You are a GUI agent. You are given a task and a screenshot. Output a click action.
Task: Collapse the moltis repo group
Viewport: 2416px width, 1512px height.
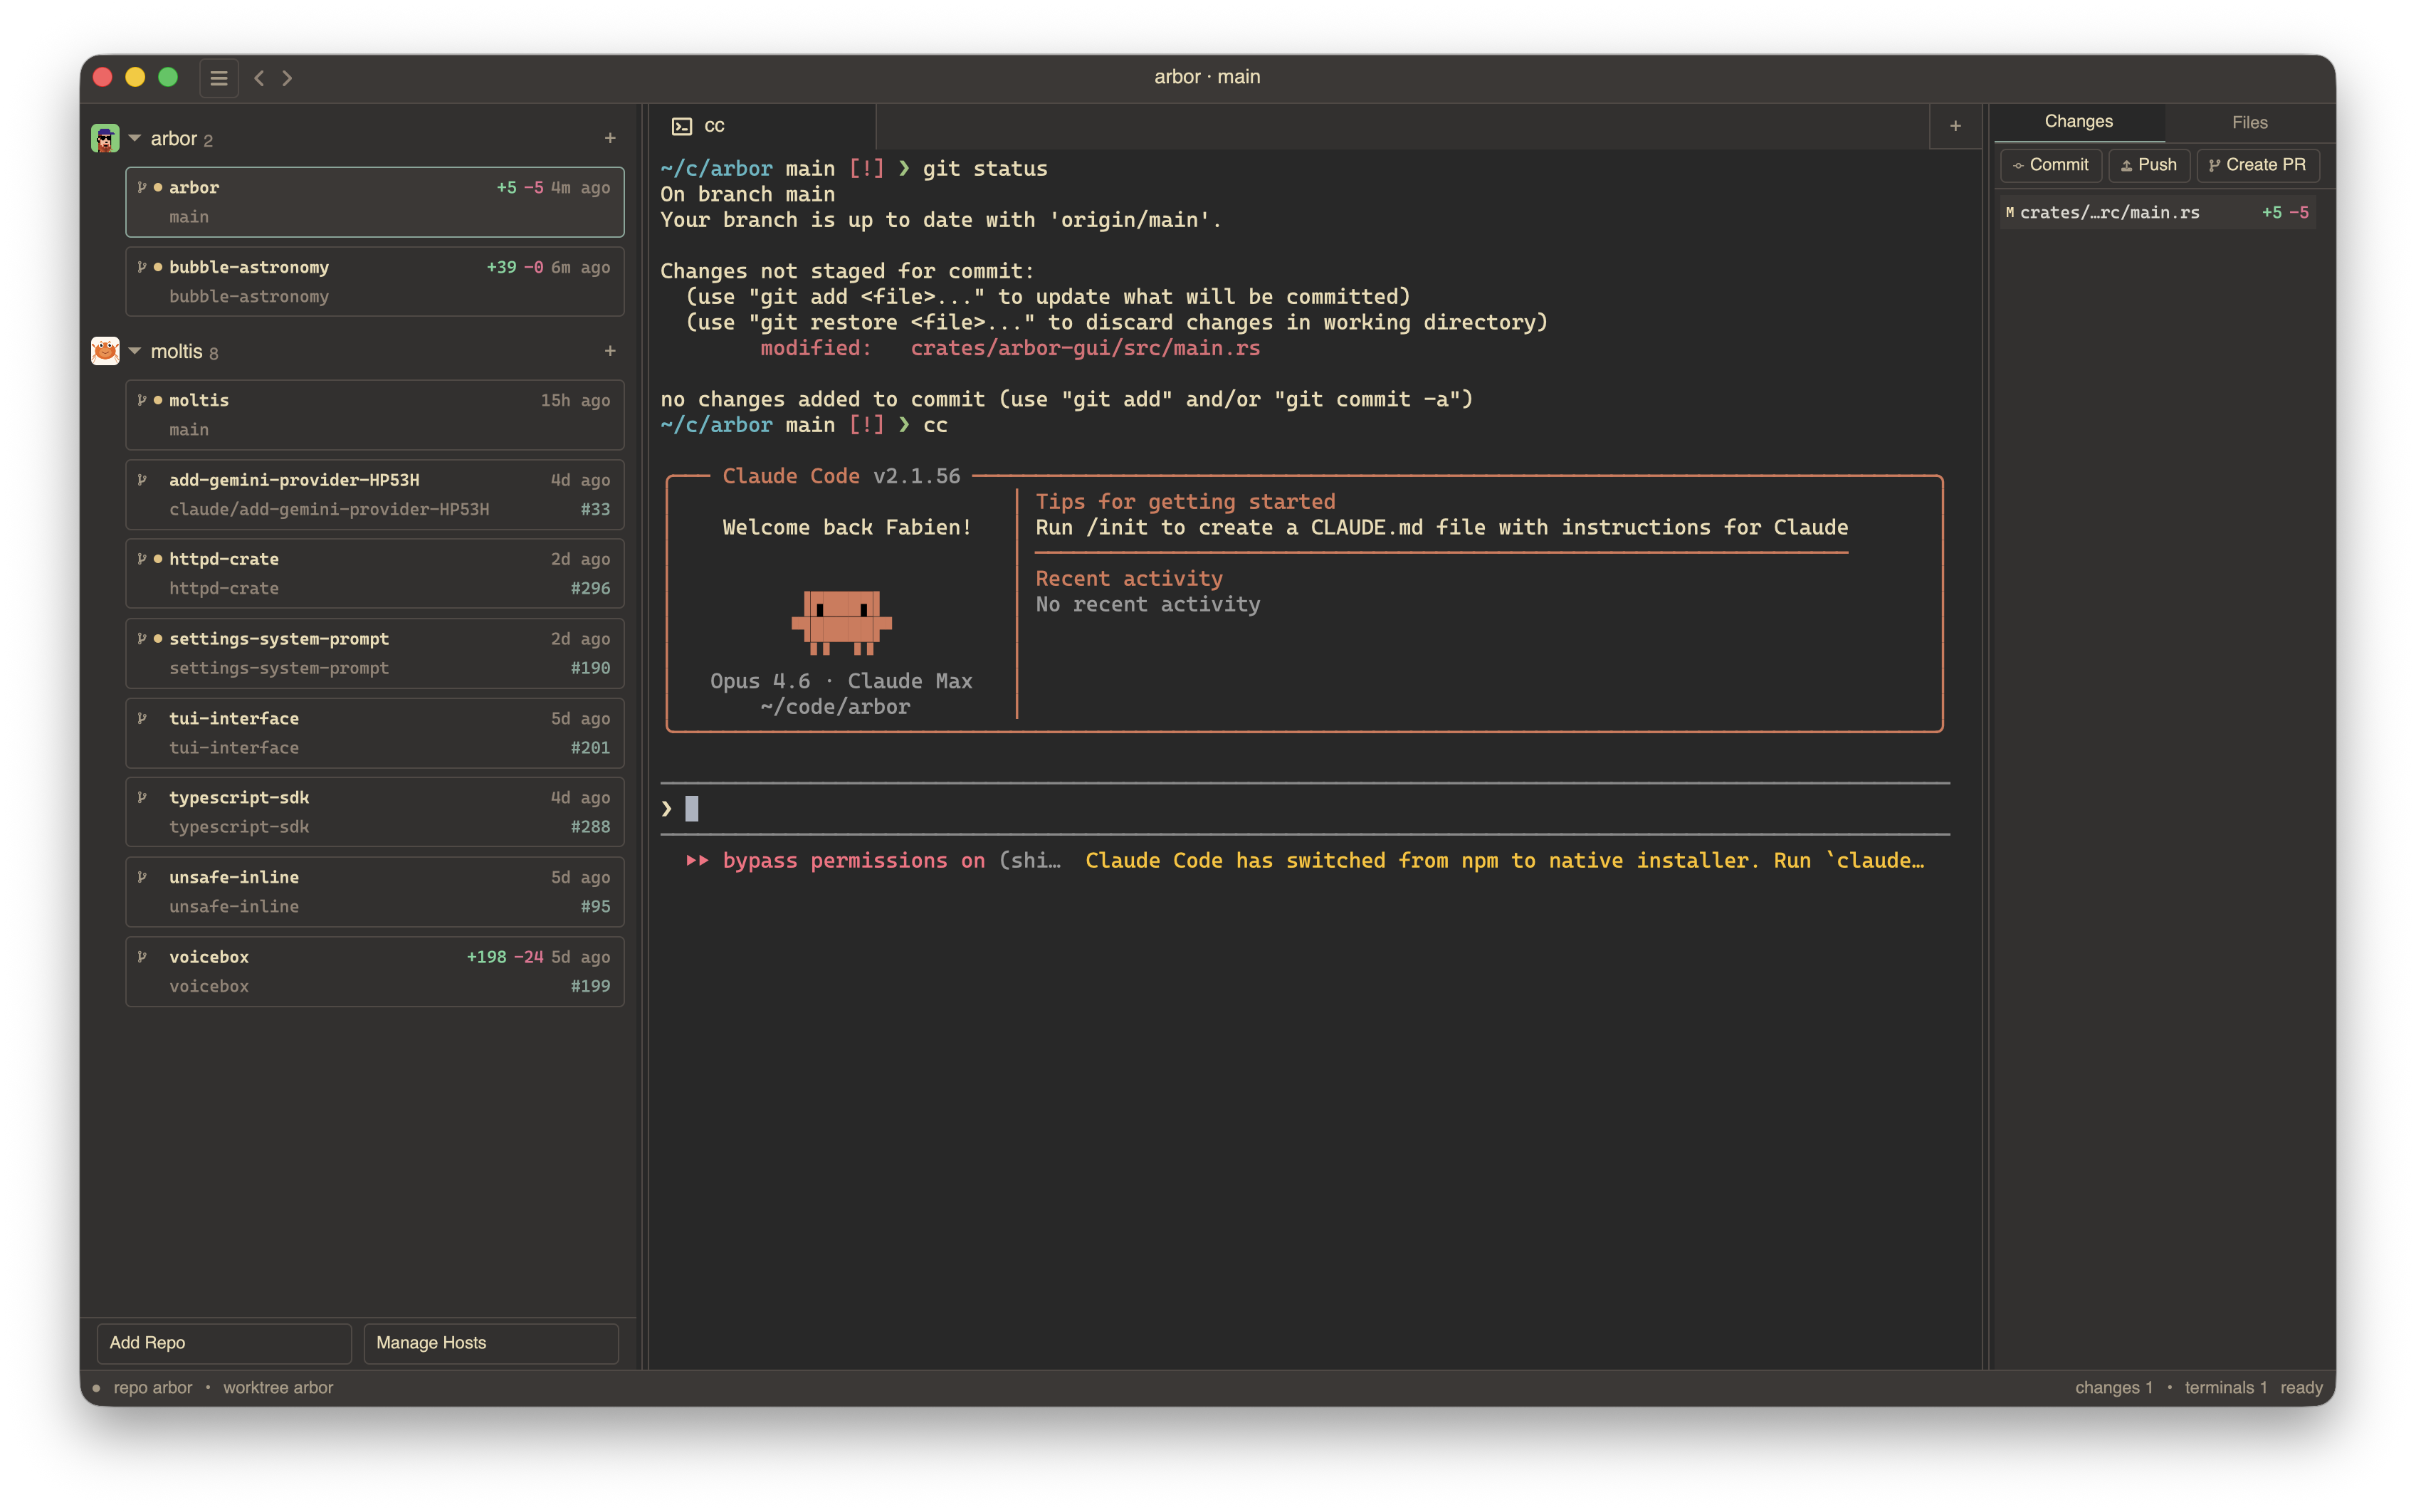click(x=135, y=351)
